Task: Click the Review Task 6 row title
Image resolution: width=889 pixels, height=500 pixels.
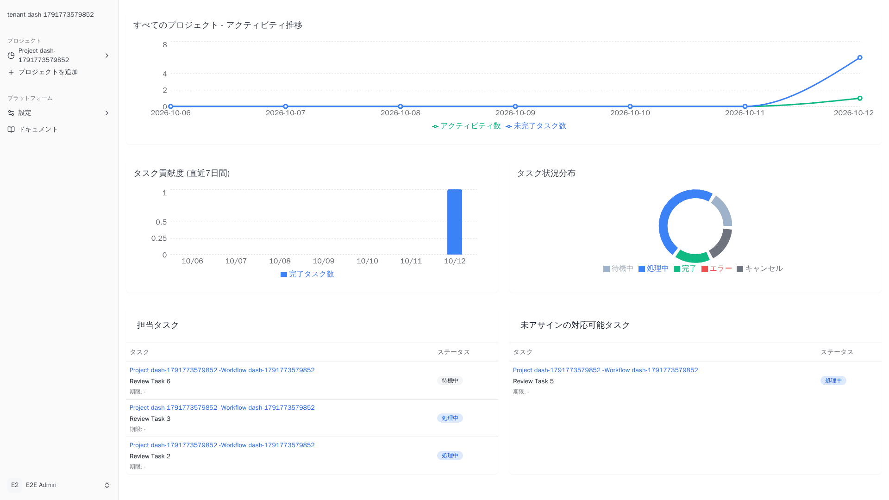Action: coord(150,381)
